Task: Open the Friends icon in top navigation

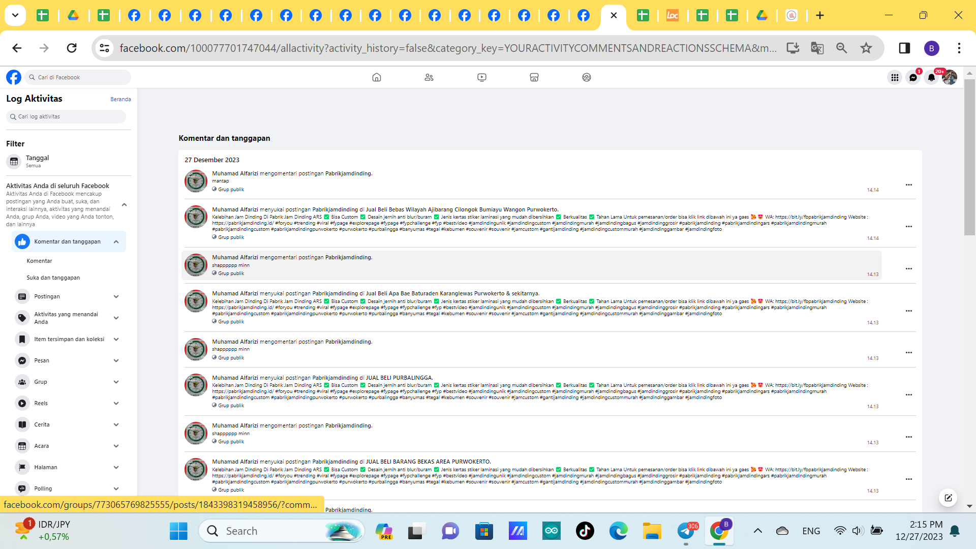Action: pos(429,77)
